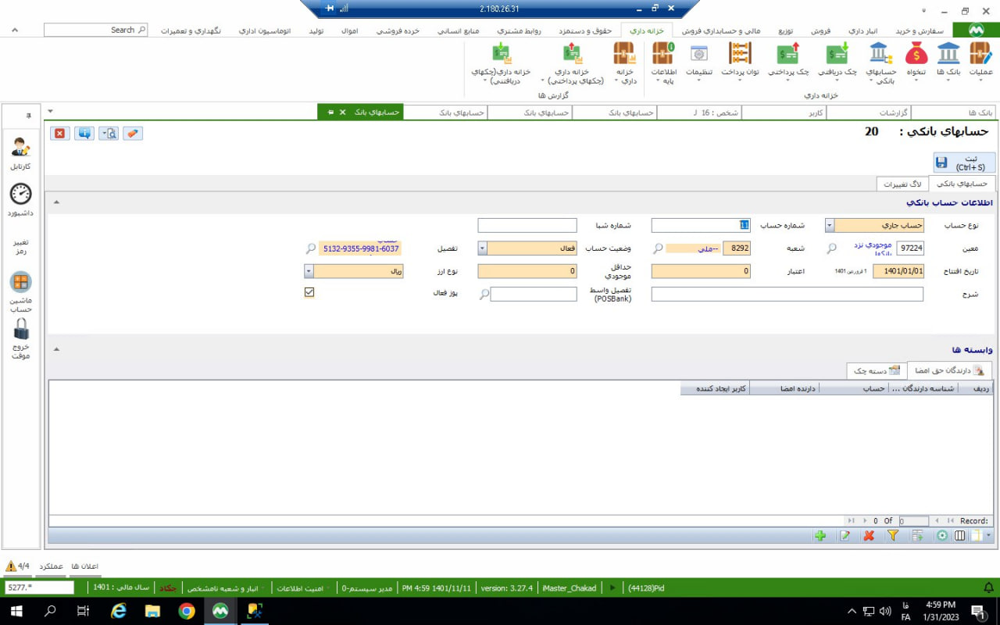Screen dimensions: 1000x625
Task: Click the تاریخ افتتاح date field
Action: pyautogui.click(x=898, y=271)
